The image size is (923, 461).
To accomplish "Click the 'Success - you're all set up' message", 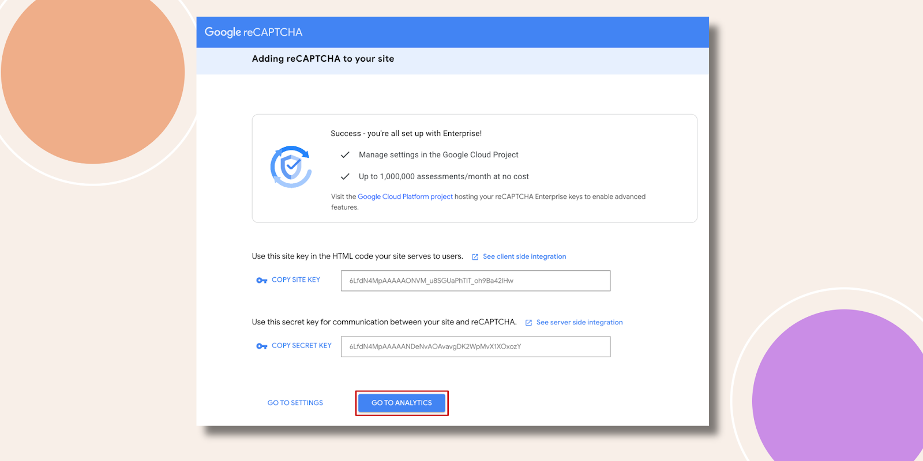I will [x=406, y=134].
